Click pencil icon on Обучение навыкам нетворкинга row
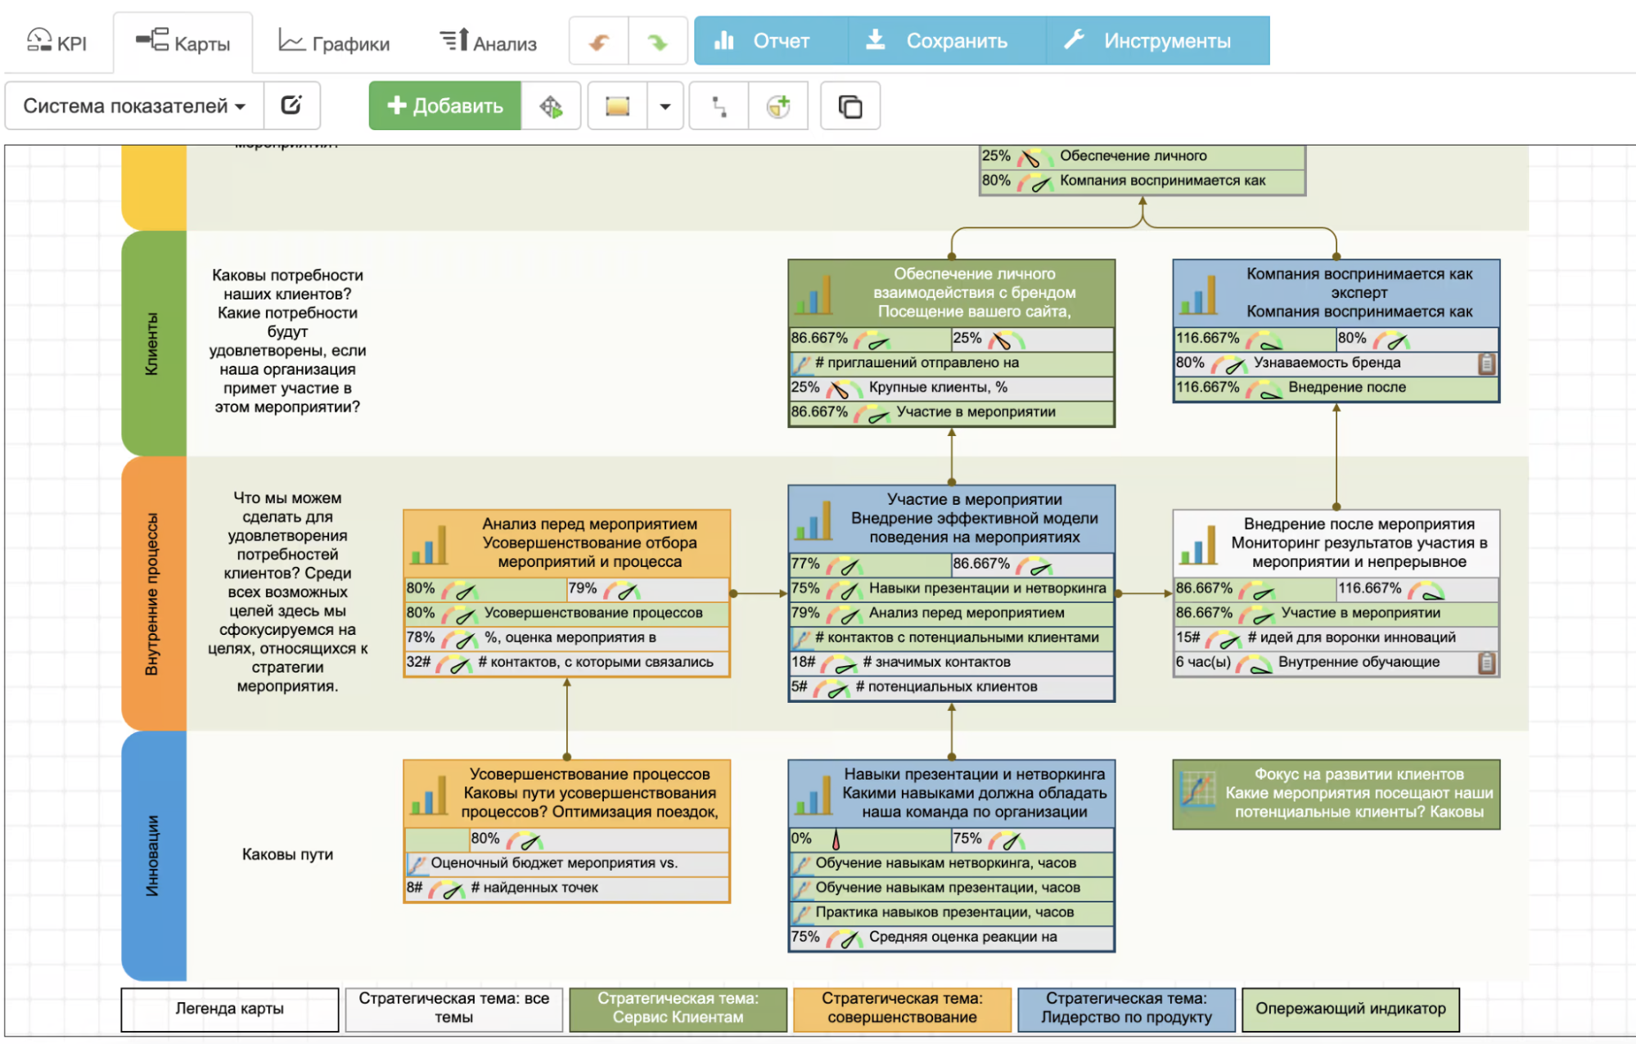1636x1044 pixels. (801, 864)
